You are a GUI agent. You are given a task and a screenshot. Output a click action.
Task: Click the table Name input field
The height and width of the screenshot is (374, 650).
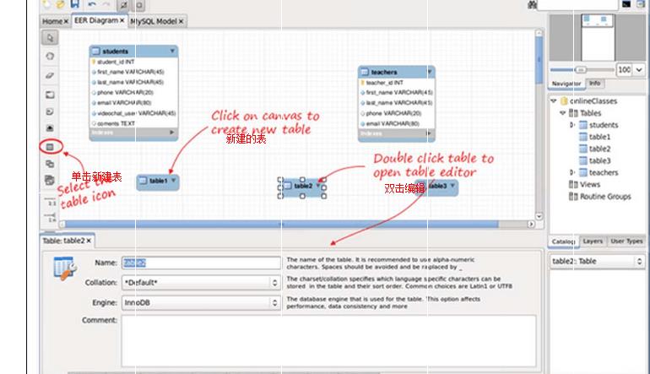coord(200,263)
